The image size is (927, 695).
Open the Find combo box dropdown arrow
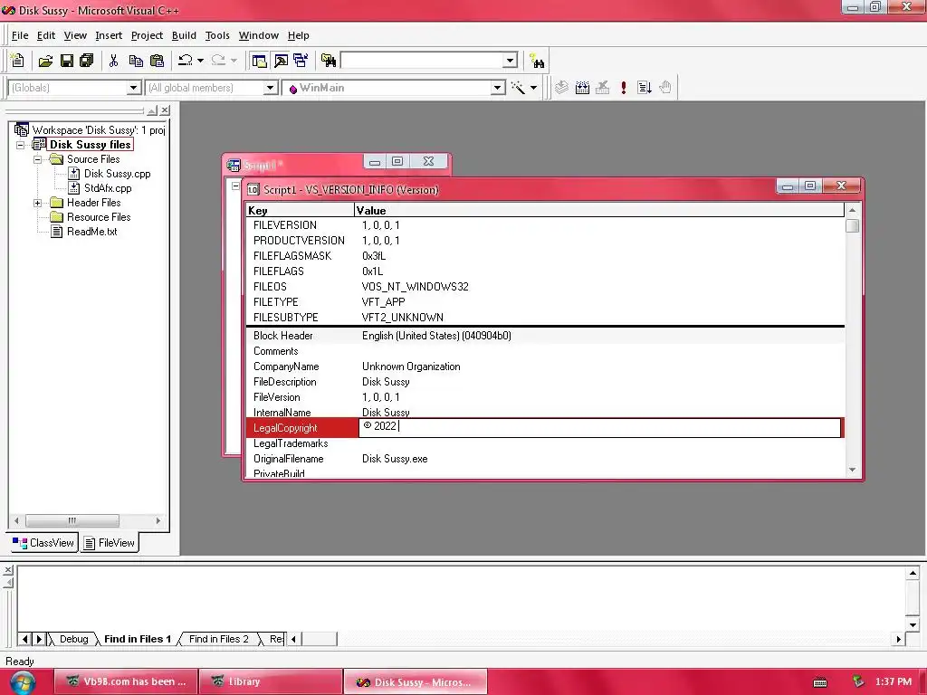(511, 61)
